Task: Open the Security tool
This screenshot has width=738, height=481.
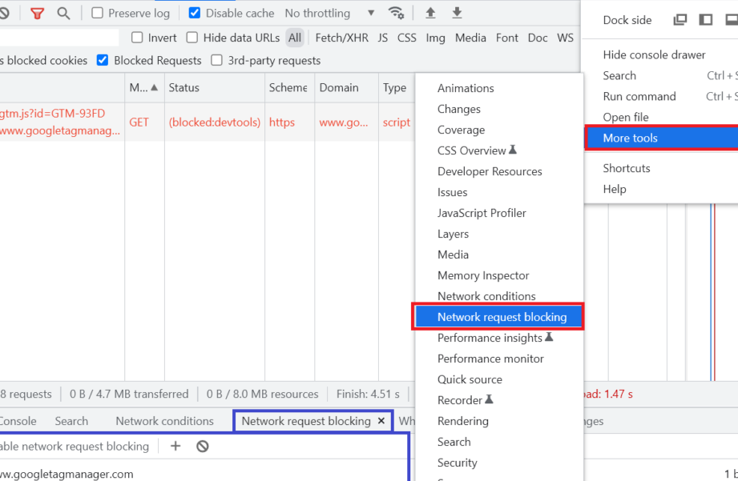Action: [499, 463]
